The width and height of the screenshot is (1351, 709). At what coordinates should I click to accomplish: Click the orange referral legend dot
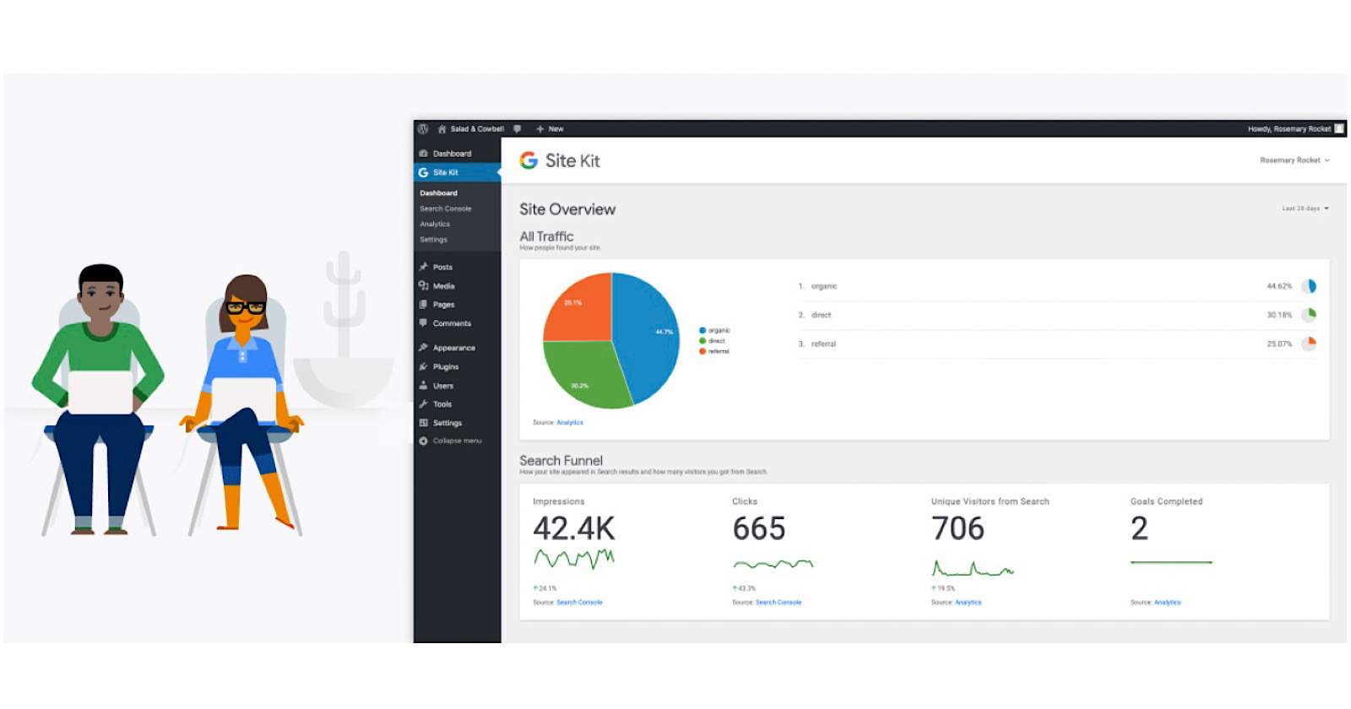coord(703,351)
